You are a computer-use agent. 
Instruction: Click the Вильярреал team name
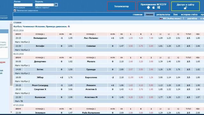[40, 38]
